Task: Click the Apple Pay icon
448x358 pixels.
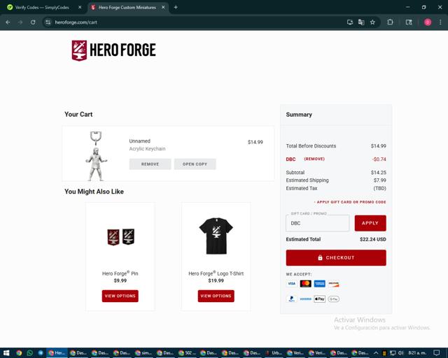Action: (319, 299)
